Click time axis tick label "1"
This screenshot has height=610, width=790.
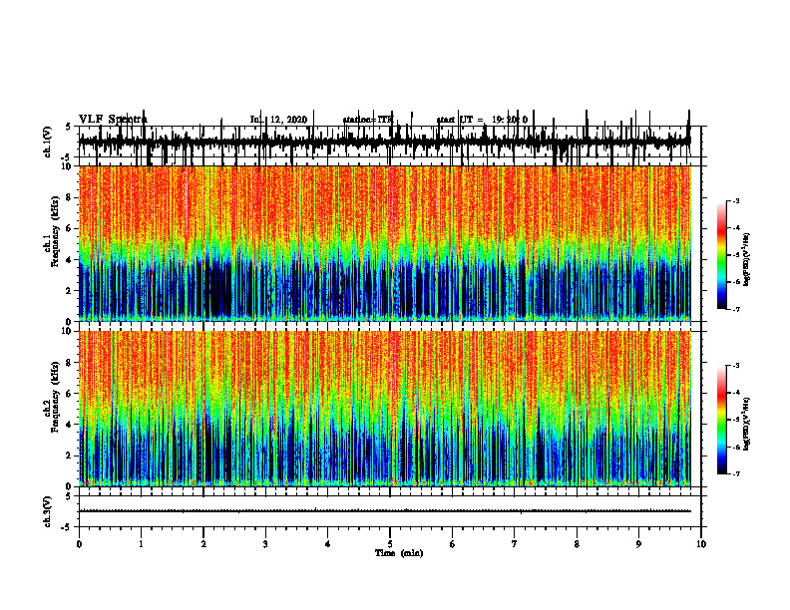click(x=141, y=544)
